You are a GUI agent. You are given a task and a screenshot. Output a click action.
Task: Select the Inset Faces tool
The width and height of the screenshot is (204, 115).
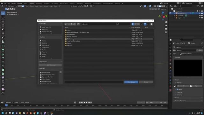tap(3, 54)
